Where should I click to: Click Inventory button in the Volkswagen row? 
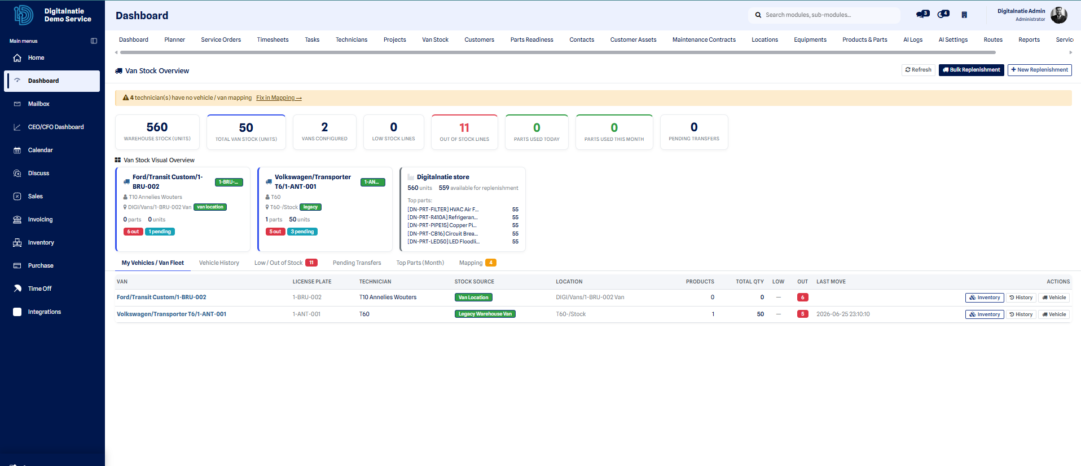tap(985, 314)
